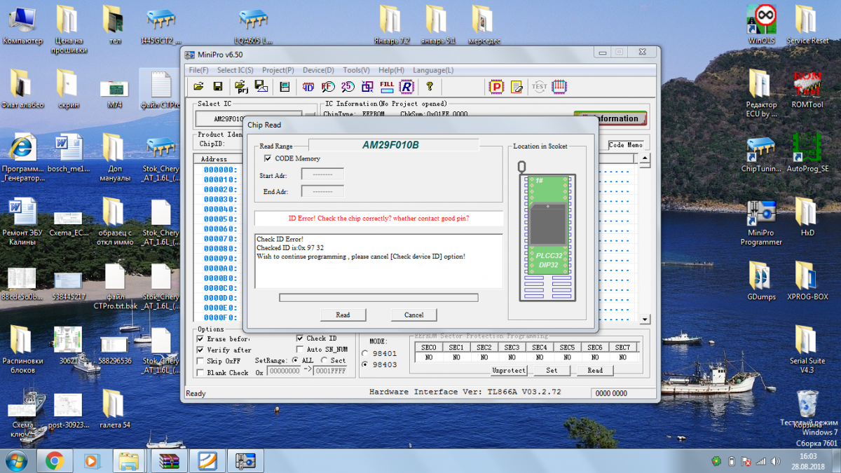Select the Sect range radio button
841x473 pixels.
(x=324, y=360)
